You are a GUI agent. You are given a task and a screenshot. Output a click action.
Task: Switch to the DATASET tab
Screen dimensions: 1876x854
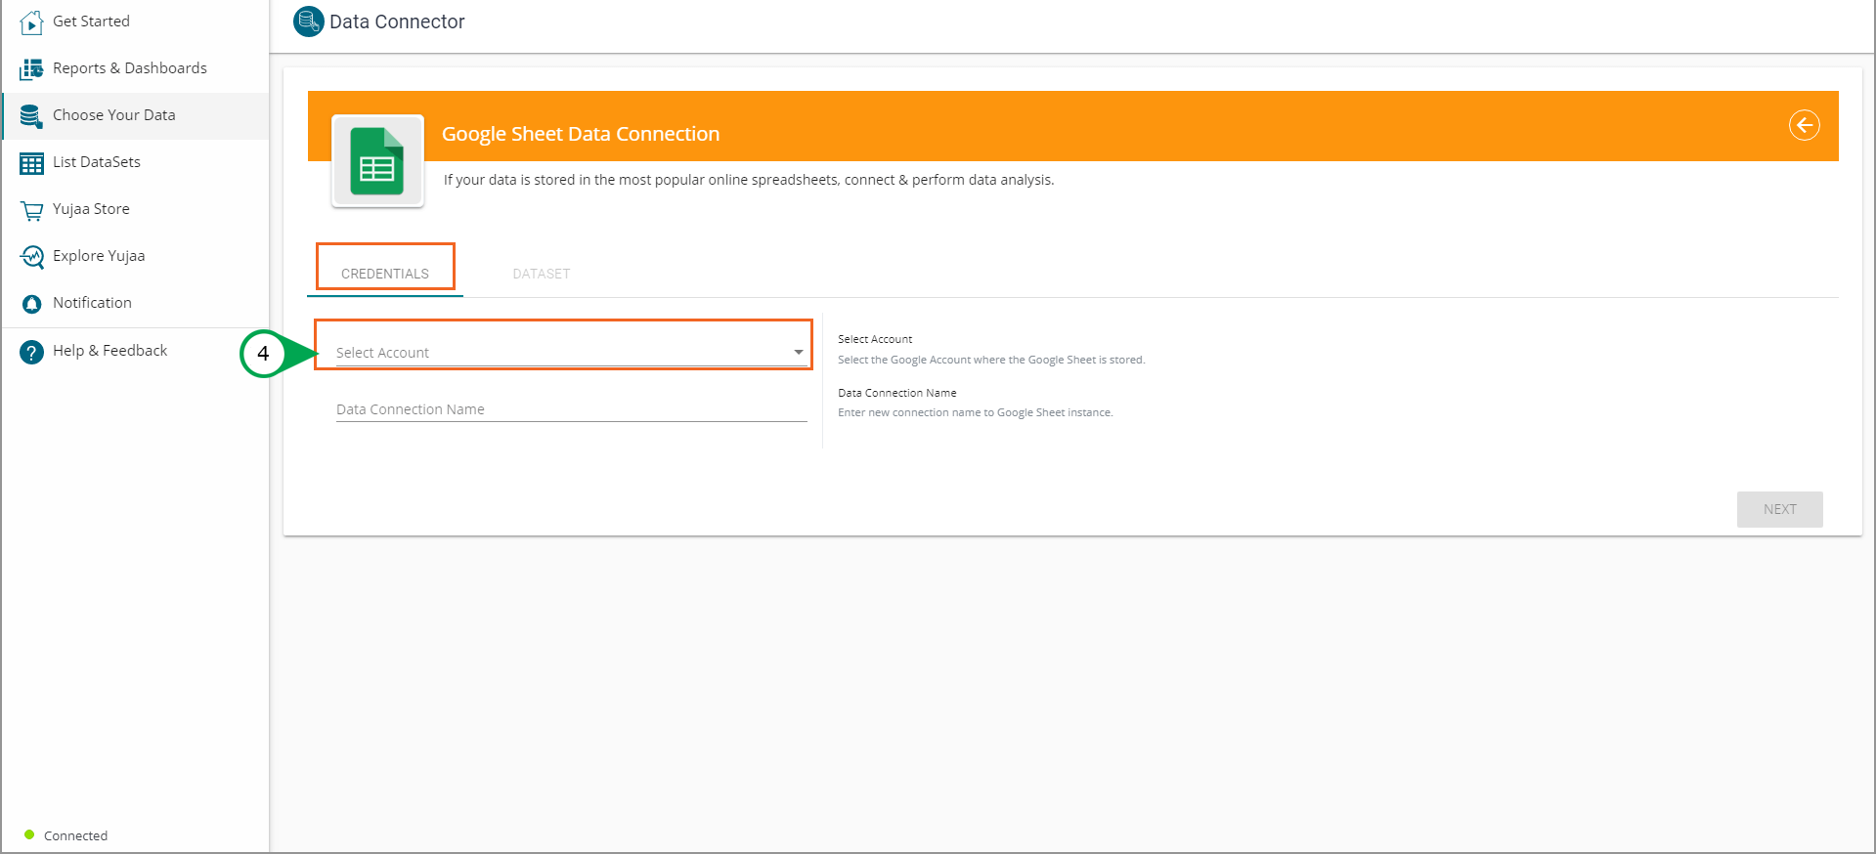541,274
